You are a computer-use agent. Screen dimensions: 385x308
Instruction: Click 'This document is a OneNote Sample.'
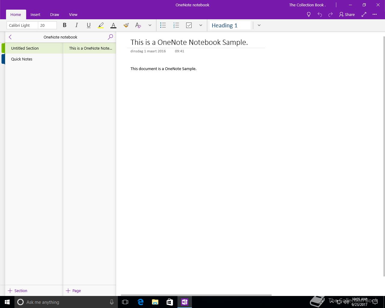(x=163, y=69)
